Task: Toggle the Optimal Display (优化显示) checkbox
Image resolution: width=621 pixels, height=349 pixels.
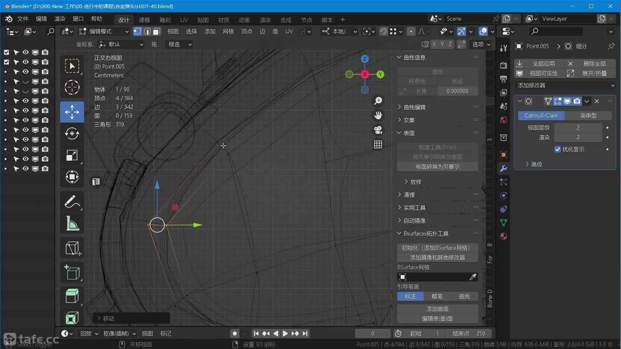Action: tap(557, 149)
